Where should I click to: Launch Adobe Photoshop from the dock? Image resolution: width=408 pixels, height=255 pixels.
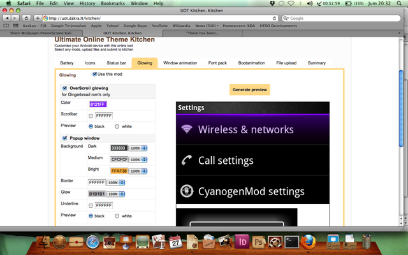258,242
